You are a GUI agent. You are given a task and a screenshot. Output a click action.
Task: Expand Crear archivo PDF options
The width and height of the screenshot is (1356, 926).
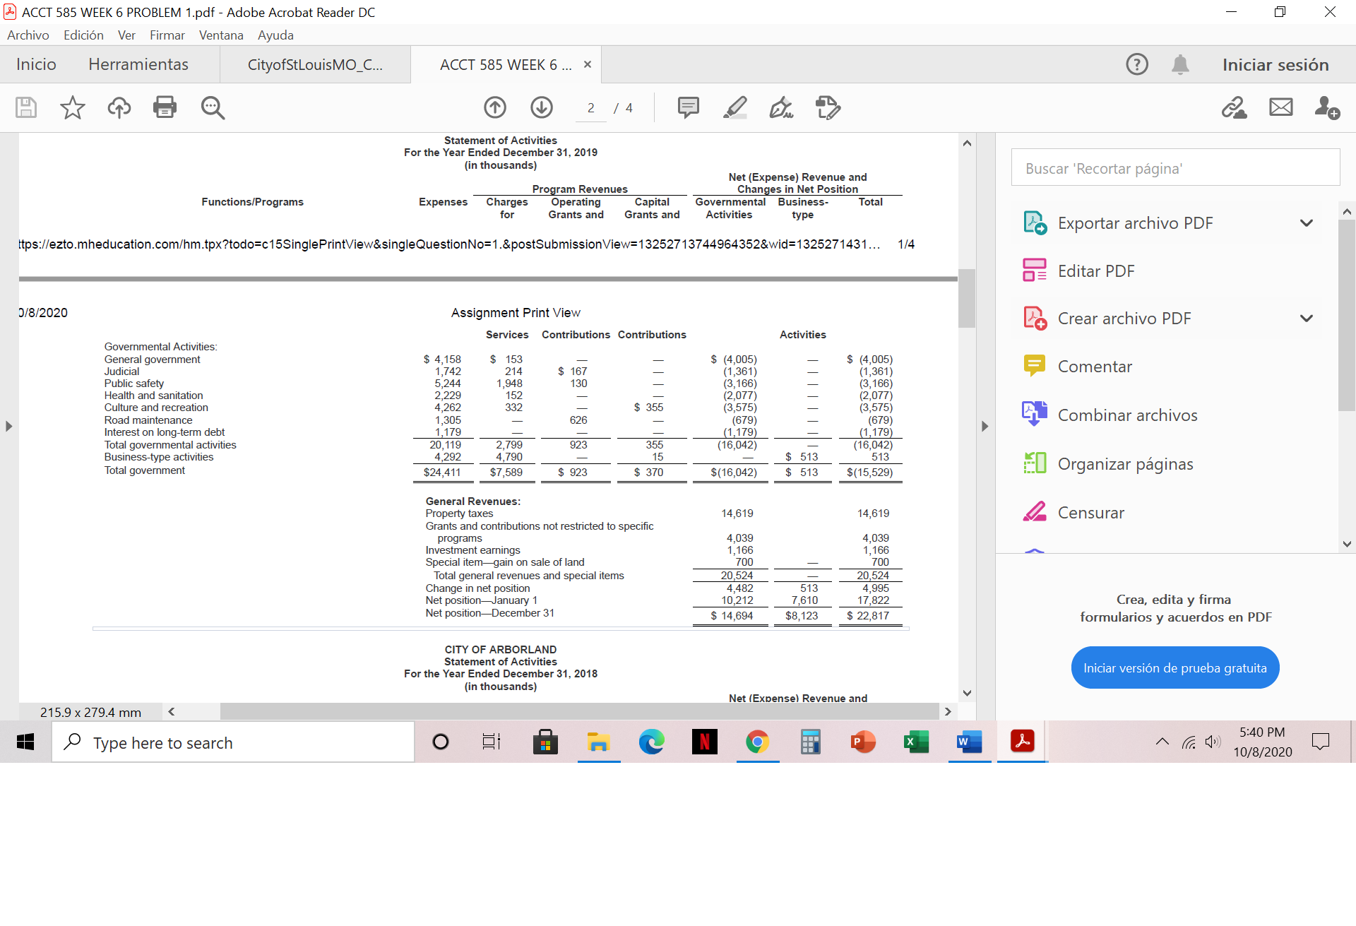tap(1307, 318)
